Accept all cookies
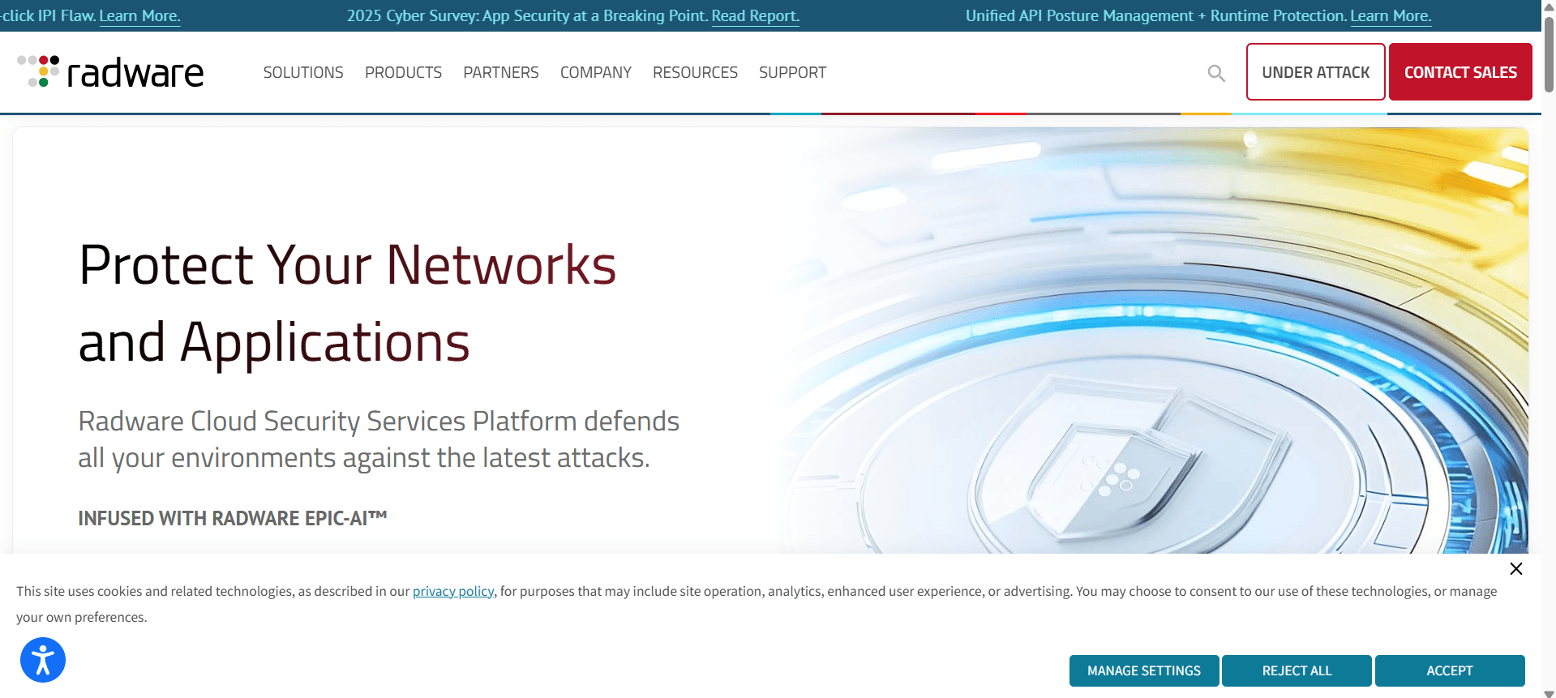 (x=1449, y=670)
